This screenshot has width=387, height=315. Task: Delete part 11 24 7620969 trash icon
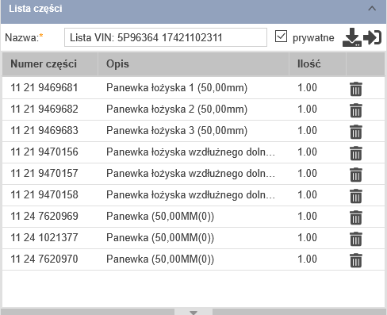[356, 217]
